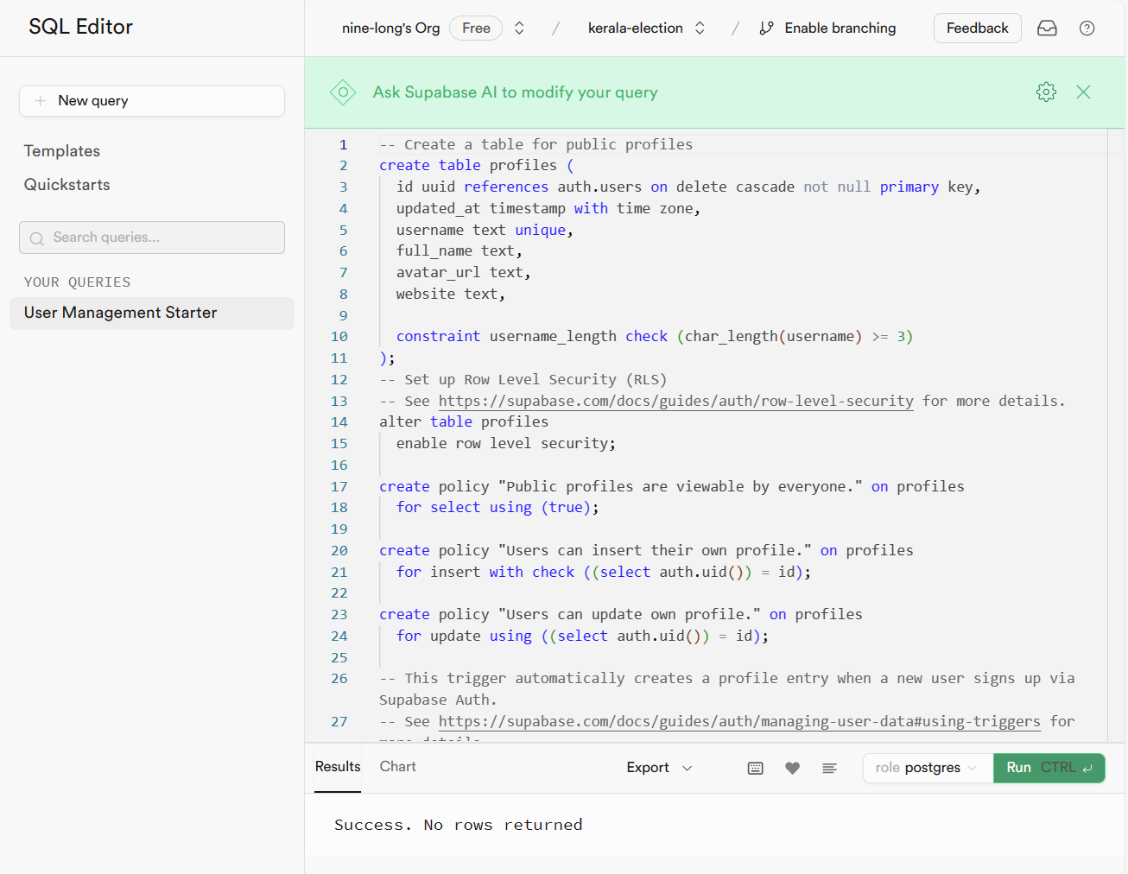Focus the Search queries input field
The image size is (1128, 874).
point(152,237)
